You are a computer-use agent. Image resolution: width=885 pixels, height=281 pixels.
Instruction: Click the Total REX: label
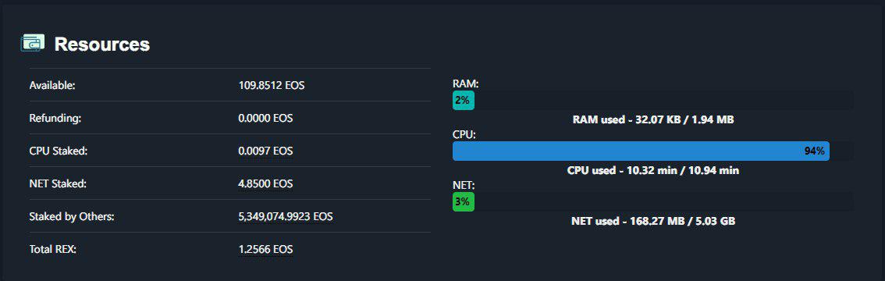52,250
